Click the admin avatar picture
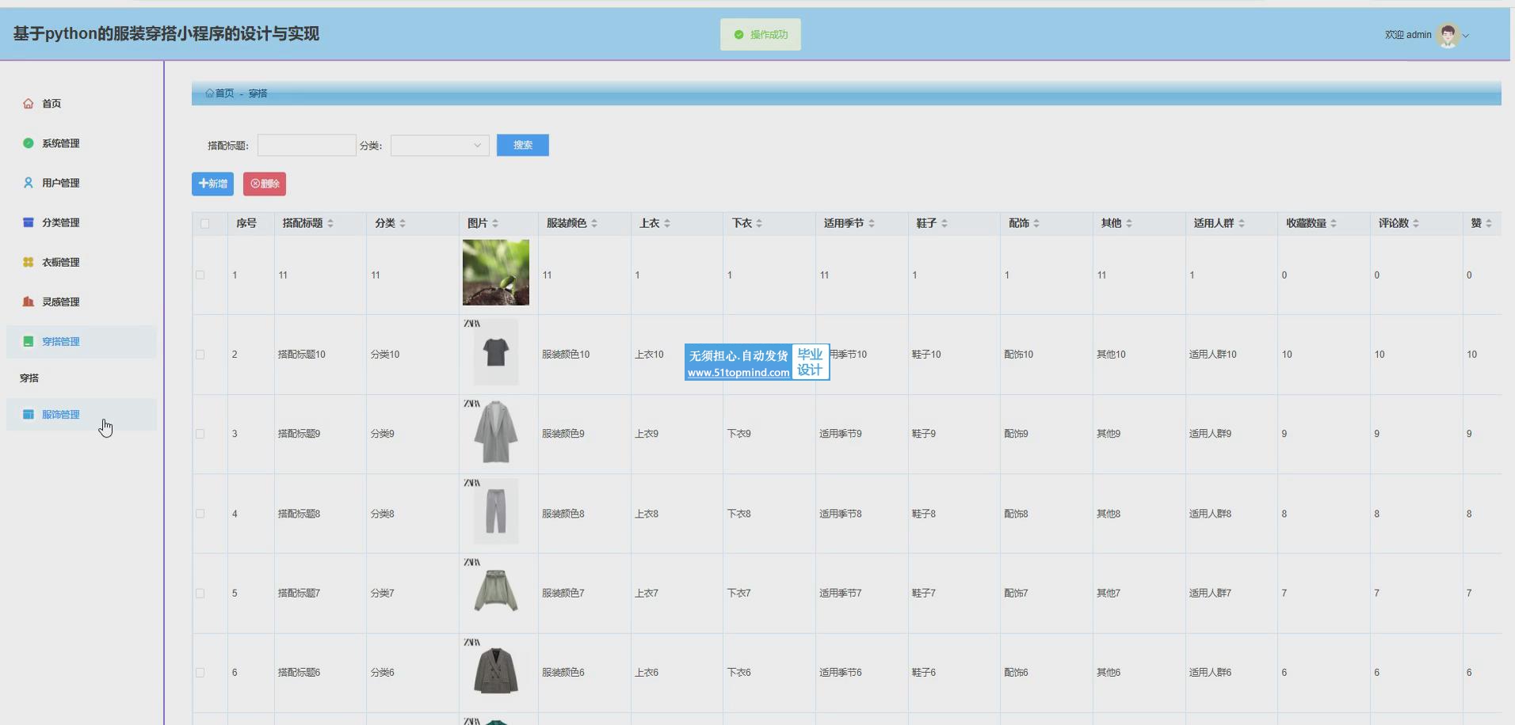This screenshot has width=1515, height=725. [1448, 35]
